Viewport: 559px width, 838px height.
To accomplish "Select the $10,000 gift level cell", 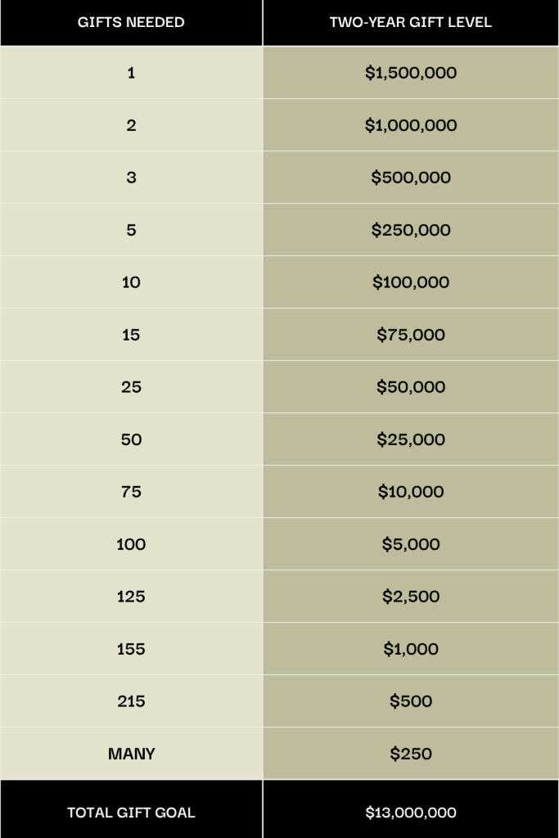I will tap(410, 492).
